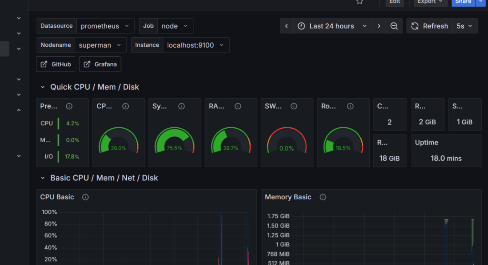The height and width of the screenshot is (265, 488).
Task: Open the GitHub link
Action: (x=56, y=64)
